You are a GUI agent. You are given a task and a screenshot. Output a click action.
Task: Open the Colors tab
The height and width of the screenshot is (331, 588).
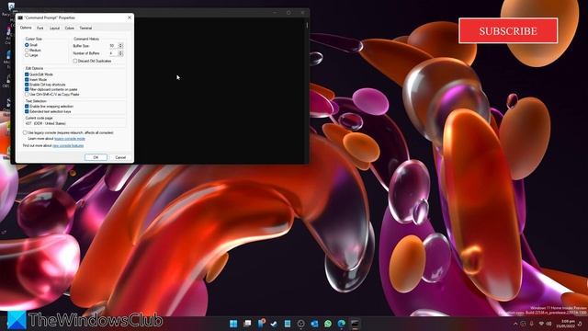click(70, 29)
